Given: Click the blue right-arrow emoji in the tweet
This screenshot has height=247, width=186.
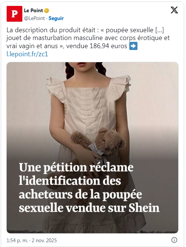Looking at the screenshot, I should point(133,46).
